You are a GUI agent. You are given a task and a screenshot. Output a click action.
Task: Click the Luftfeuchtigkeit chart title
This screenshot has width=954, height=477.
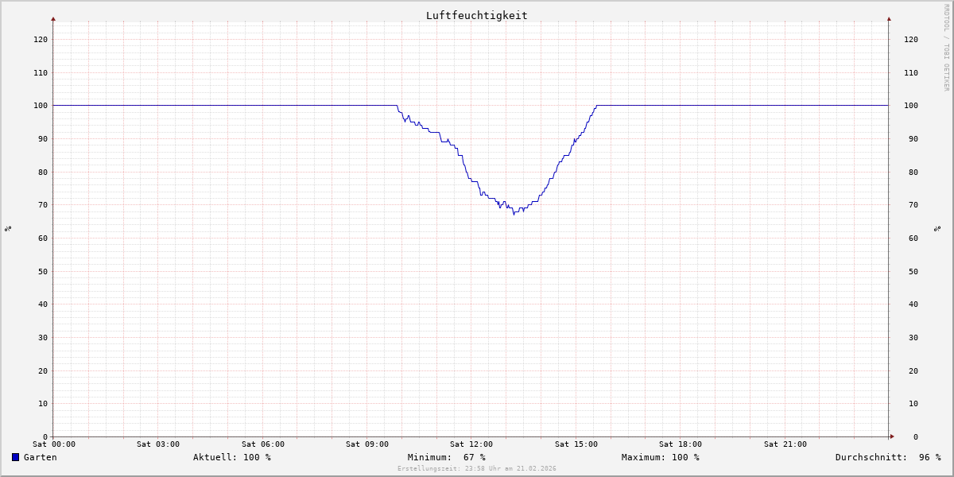pos(476,15)
